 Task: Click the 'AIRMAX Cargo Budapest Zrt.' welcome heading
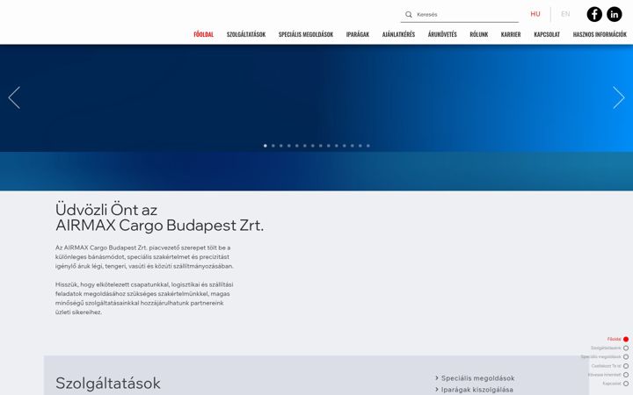tap(159, 226)
